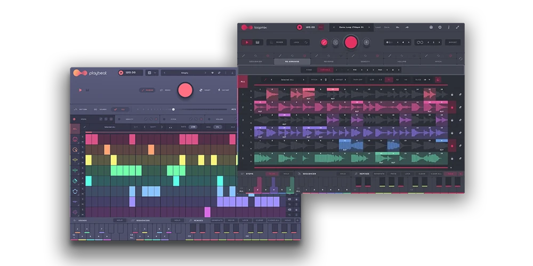The image size is (533, 266).
Task: Click the redo arrow in Loopmix
Action: (407, 27)
